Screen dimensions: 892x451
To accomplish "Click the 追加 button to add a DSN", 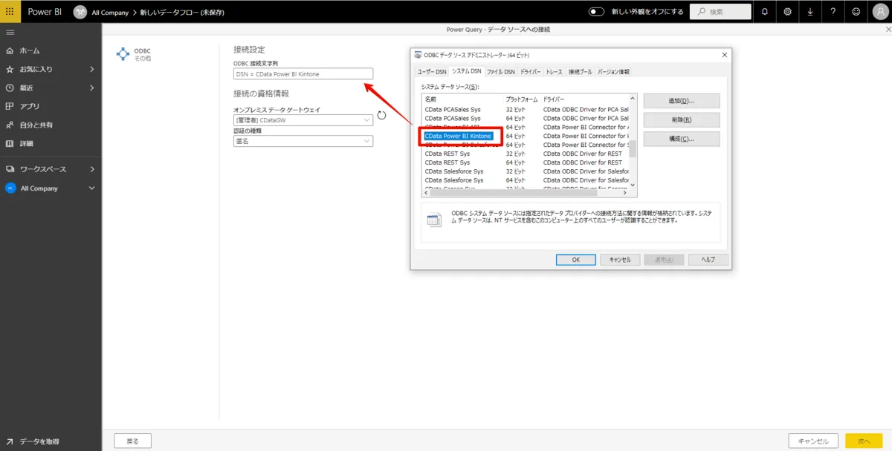I will [x=680, y=99].
